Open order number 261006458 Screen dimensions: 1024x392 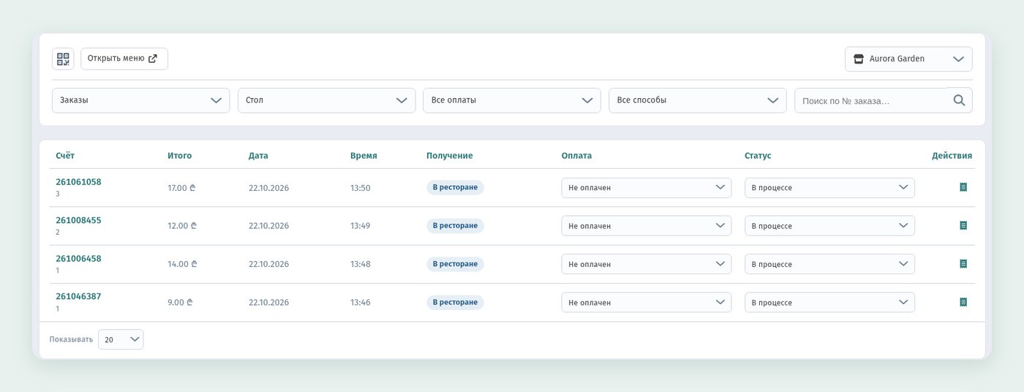pyautogui.click(x=78, y=258)
